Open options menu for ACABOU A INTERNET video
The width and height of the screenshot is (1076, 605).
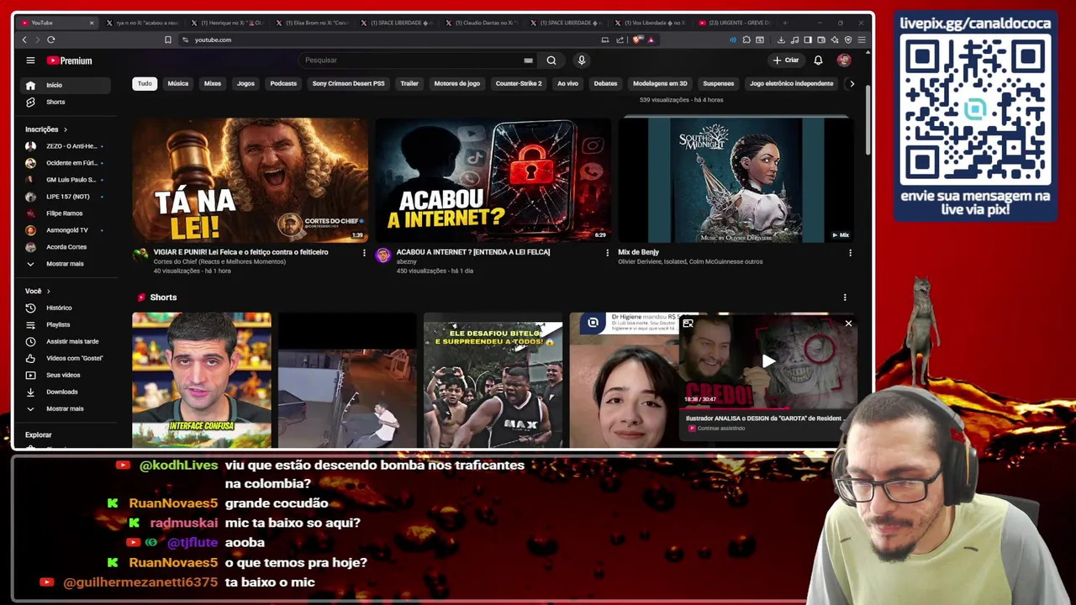click(607, 253)
